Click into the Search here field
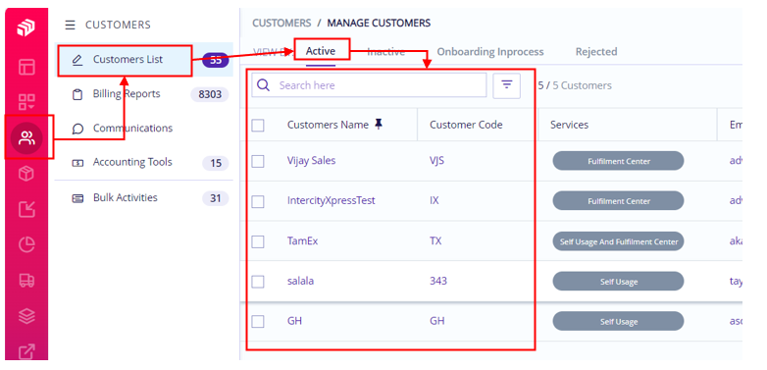 coord(370,85)
